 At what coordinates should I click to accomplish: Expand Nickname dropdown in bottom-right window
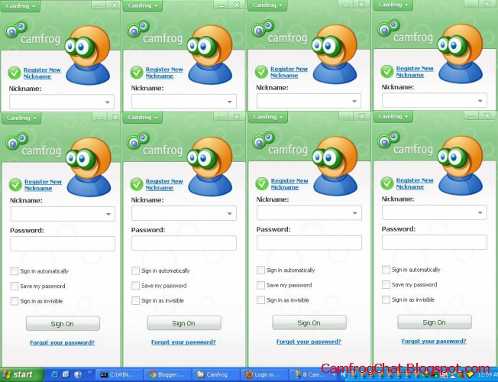tap(480, 212)
